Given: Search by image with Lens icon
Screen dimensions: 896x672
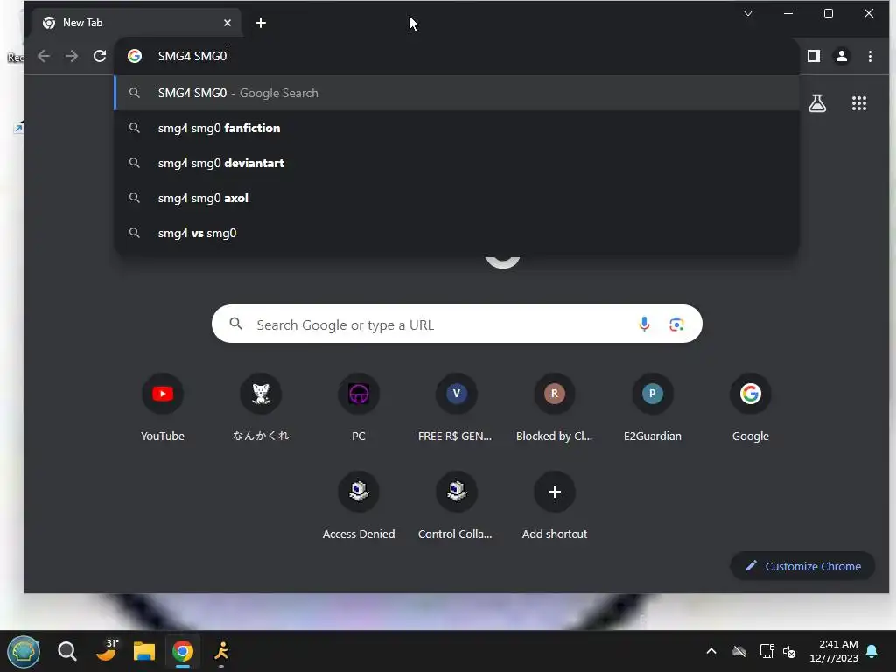Looking at the screenshot, I should pyautogui.click(x=676, y=324).
